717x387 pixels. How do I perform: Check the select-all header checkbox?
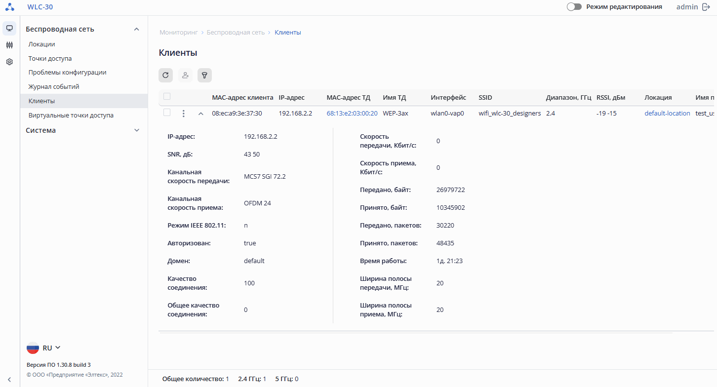(x=167, y=96)
